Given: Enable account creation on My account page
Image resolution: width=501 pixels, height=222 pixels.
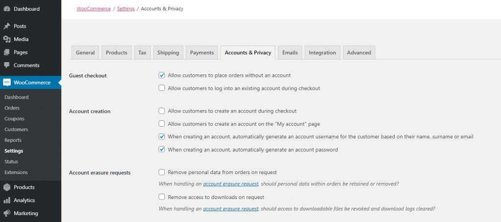Looking at the screenshot, I should 161,124.
